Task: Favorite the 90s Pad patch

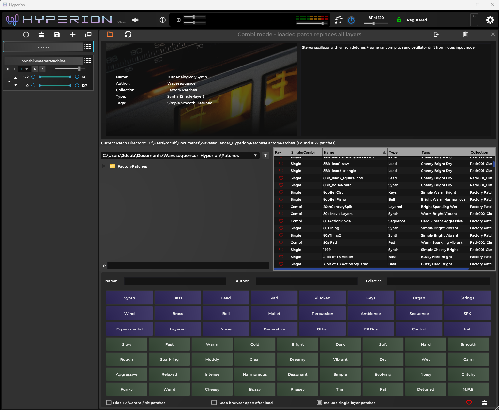Action: pyautogui.click(x=281, y=242)
